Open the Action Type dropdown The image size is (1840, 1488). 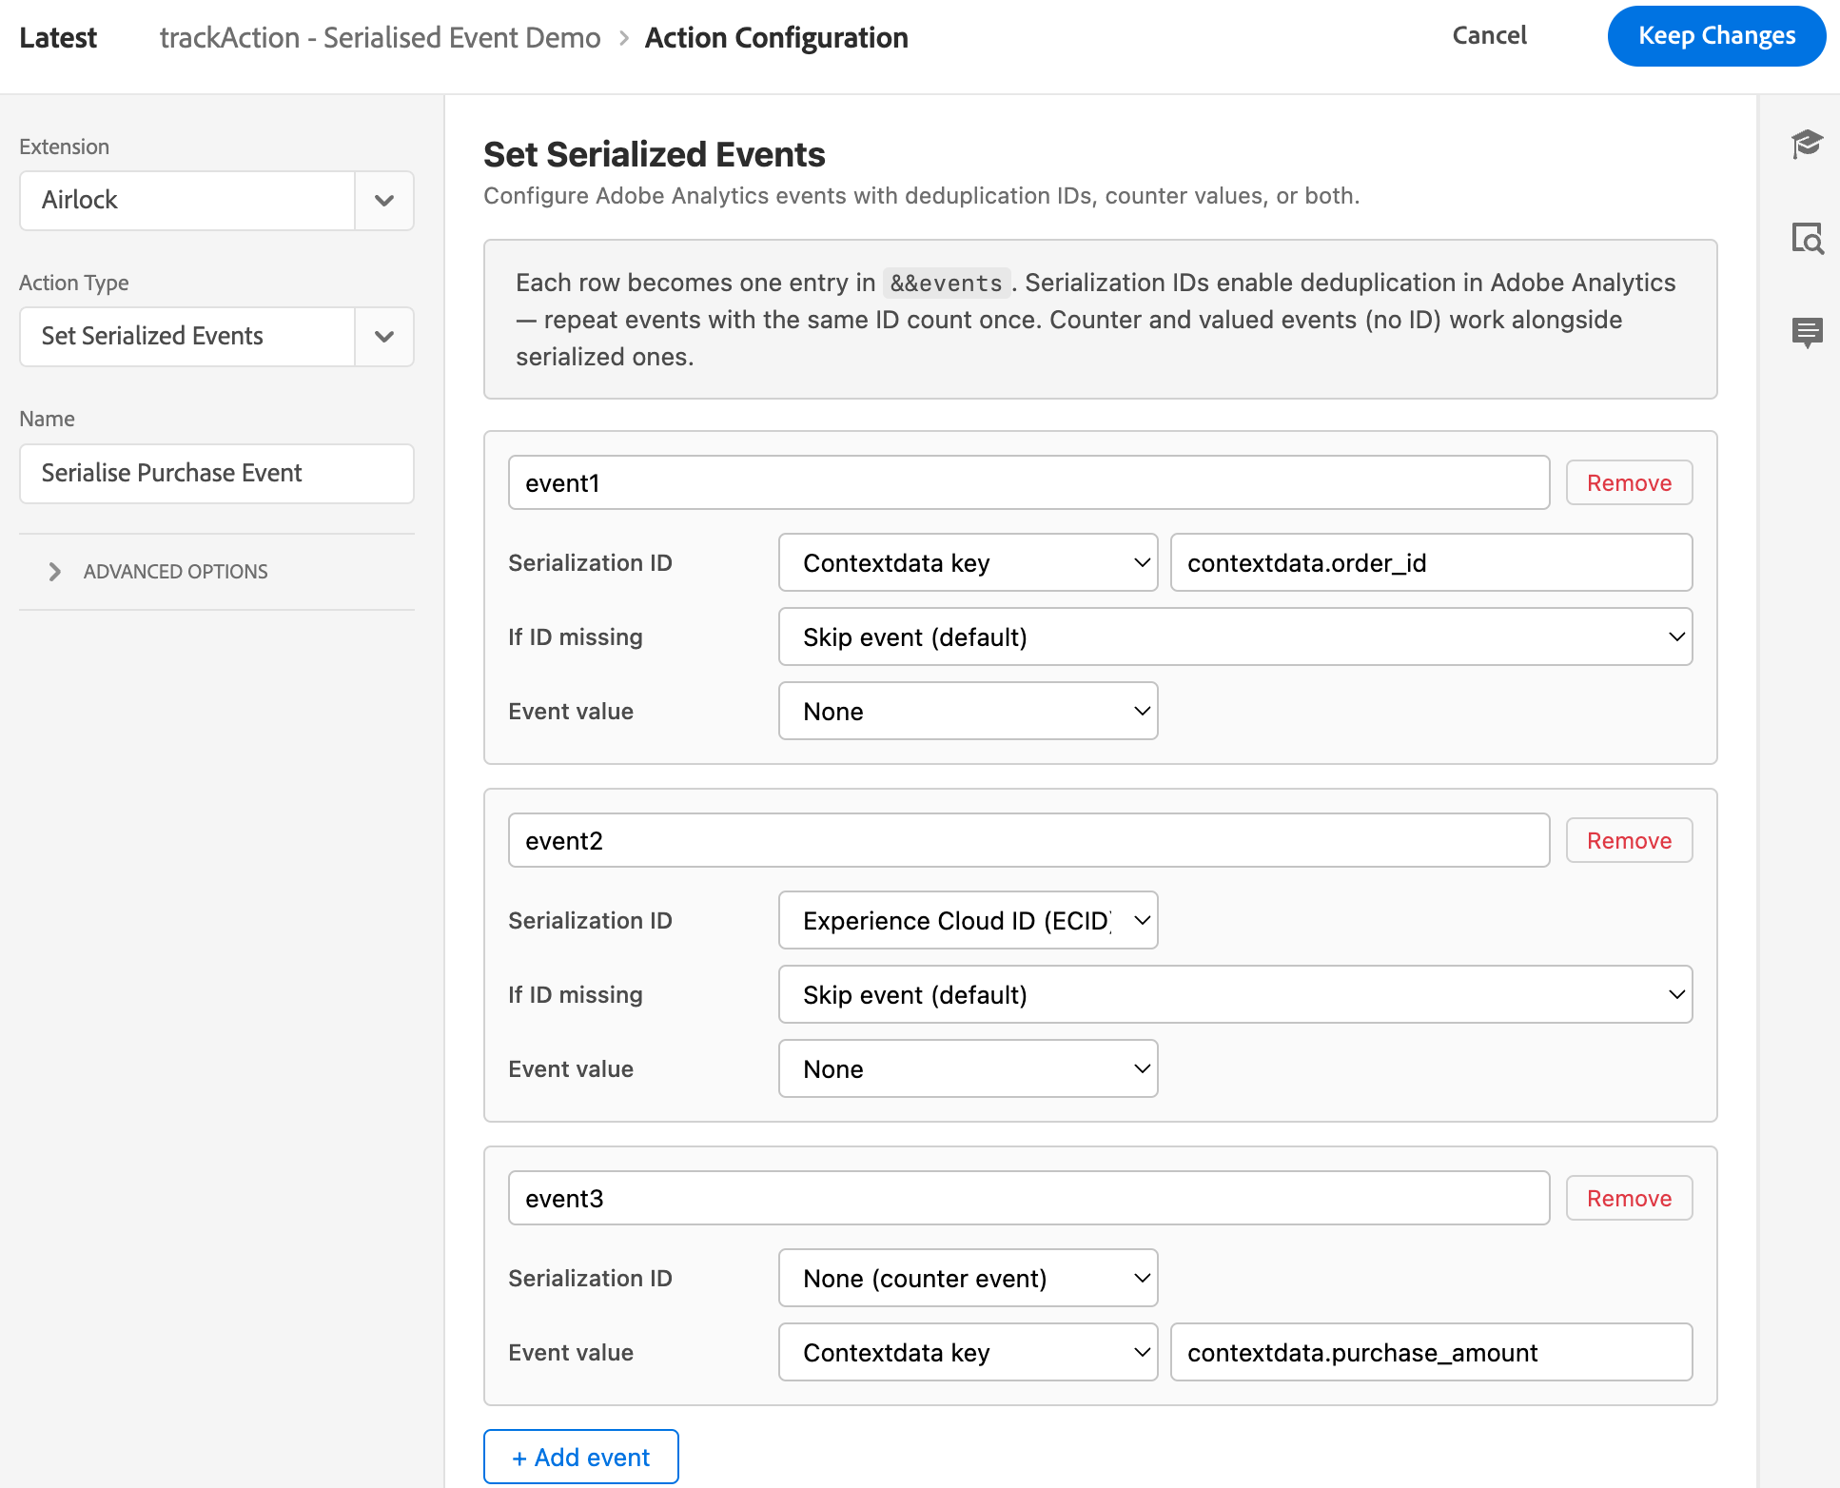click(x=217, y=337)
